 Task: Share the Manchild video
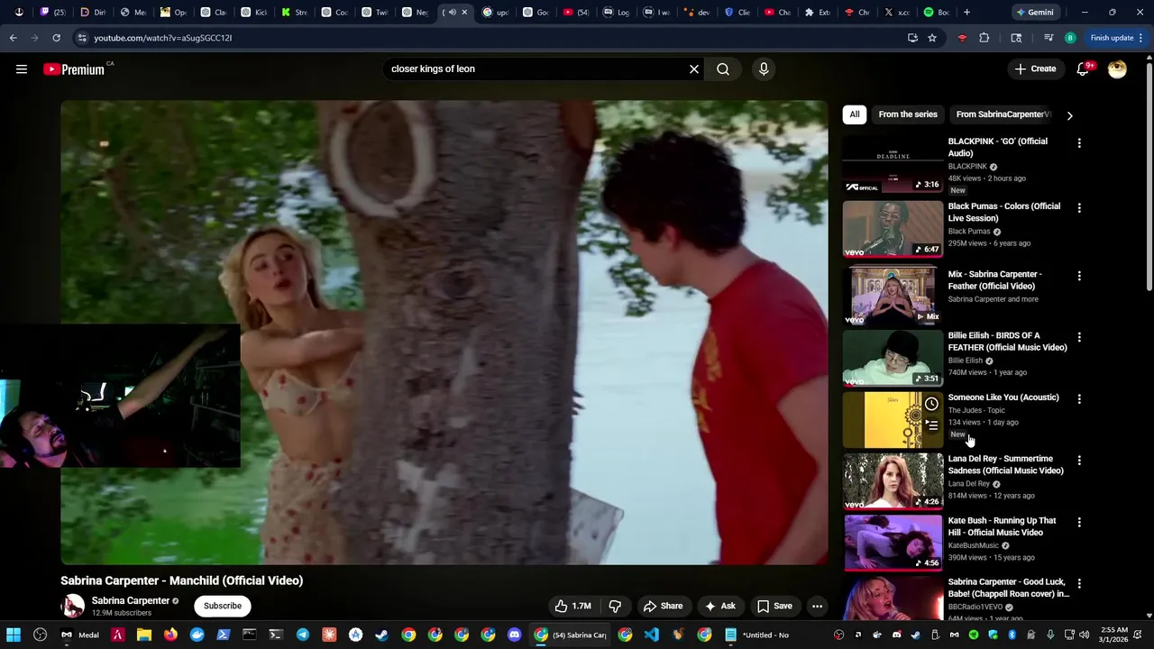663,606
